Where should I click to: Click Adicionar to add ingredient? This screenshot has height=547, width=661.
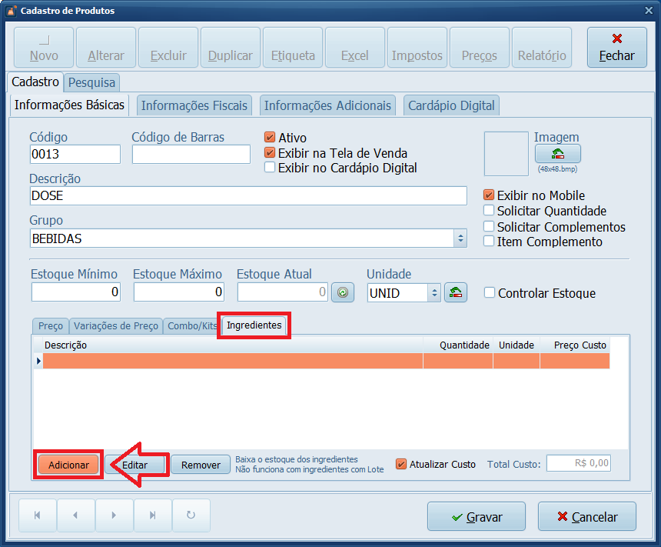69,465
